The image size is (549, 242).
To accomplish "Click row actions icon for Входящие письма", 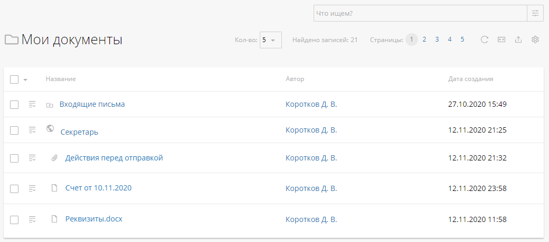I will [x=32, y=104].
